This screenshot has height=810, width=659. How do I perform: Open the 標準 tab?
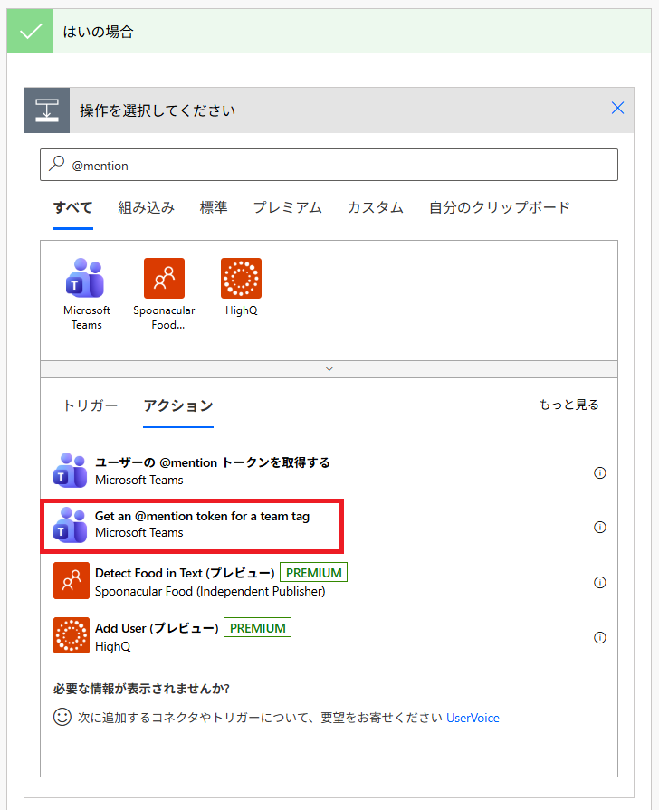coord(214,207)
